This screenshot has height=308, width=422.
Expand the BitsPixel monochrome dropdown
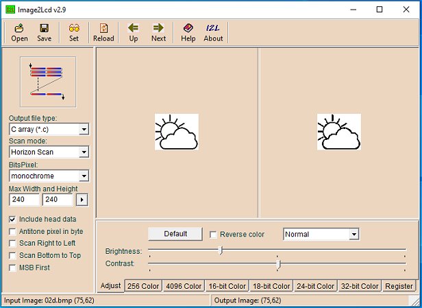point(84,176)
